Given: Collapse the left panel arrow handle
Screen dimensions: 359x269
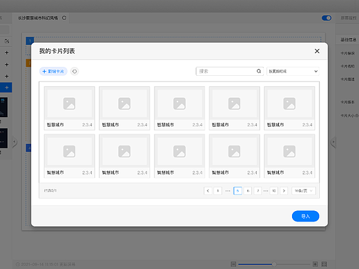Looking at the screenshot, I should coord(14,141).
